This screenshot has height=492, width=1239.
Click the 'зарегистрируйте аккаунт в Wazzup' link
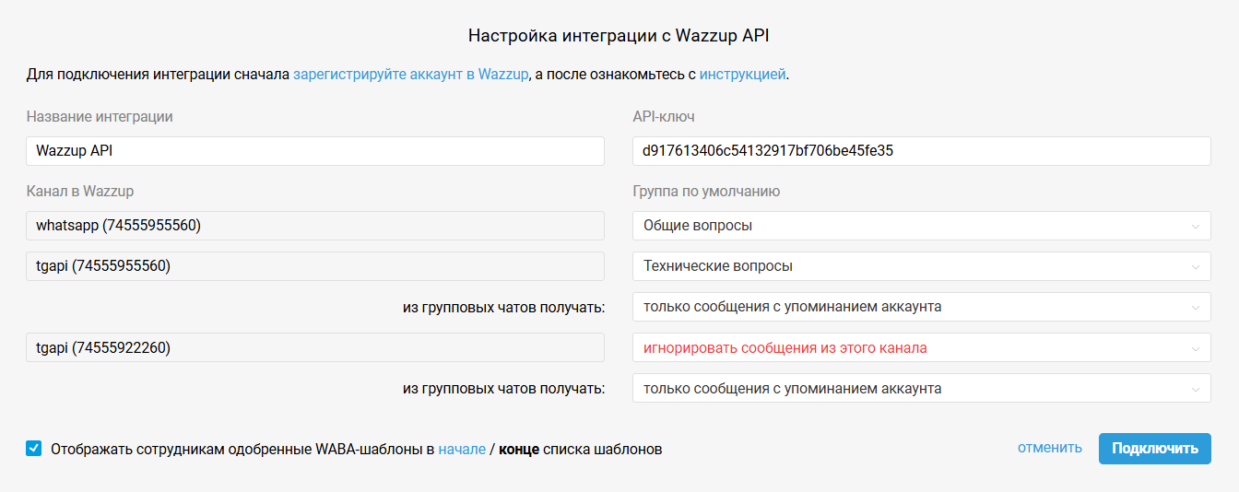(411, 75)
